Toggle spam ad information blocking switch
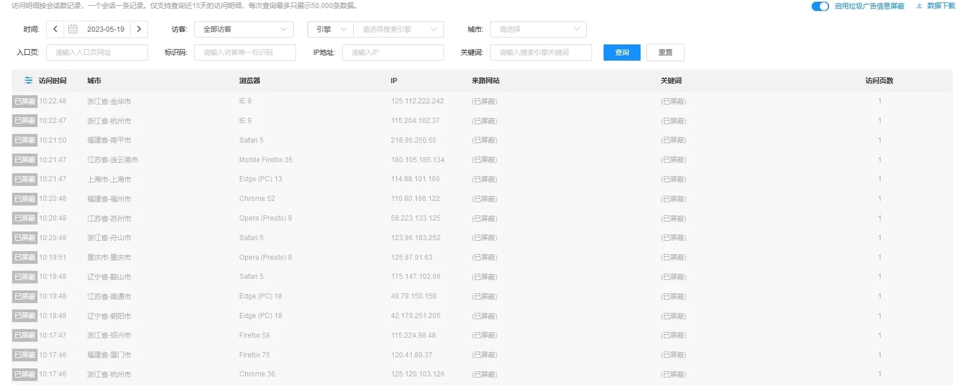The height and width of the screenshot is (392, 958). [820, 6]
